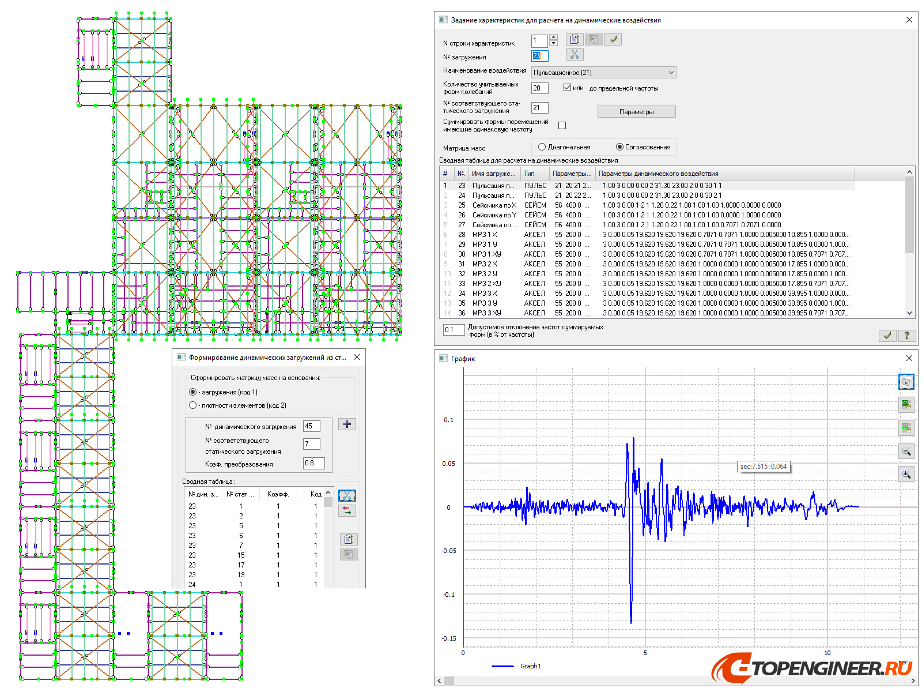Click the blue plus icon to add a dynamic load
Image resolution: width=922 pixels, height=692 pixels.
[x=347, y=424]
